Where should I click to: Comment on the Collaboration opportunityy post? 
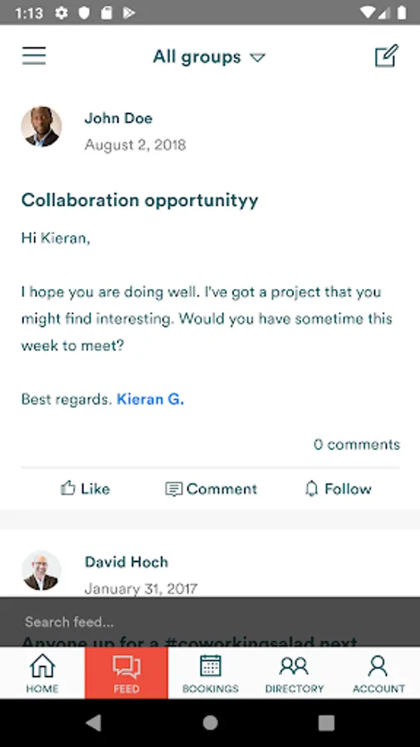pyautogui.click(x=211, y=489)
